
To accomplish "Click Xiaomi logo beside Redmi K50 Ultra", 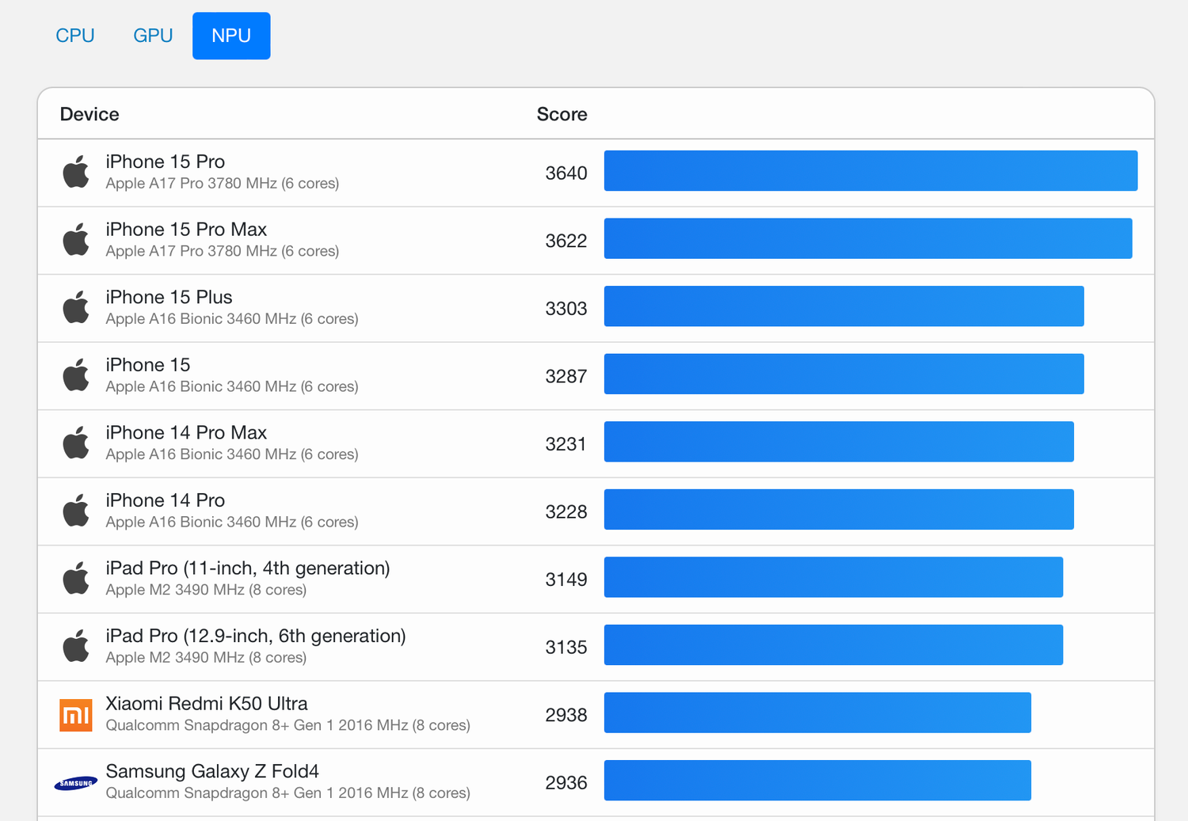I will coord(76,715).
